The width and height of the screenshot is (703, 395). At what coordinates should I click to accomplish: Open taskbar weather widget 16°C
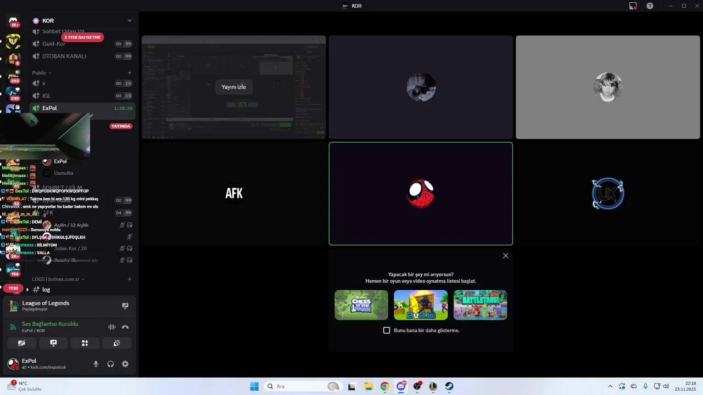[24, 386]
